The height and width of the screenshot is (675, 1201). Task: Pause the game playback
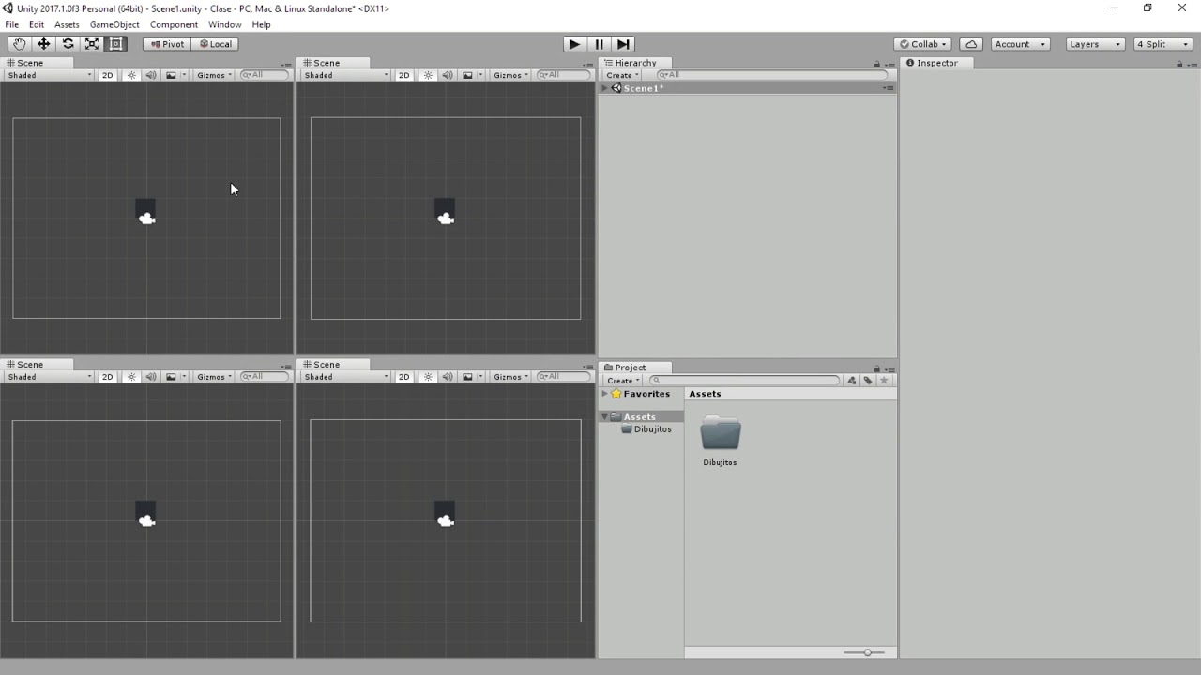point(599,44)
